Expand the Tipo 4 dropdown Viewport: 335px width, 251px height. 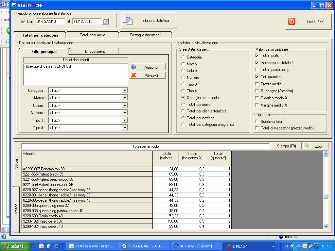coord(125,128)
